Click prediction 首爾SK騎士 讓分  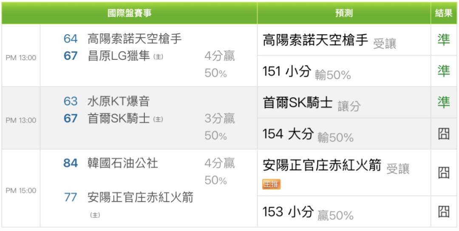point(312,104)
